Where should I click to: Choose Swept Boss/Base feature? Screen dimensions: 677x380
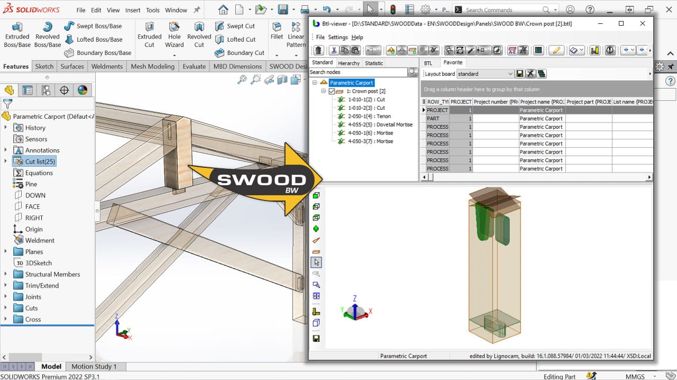coord(93,26)
